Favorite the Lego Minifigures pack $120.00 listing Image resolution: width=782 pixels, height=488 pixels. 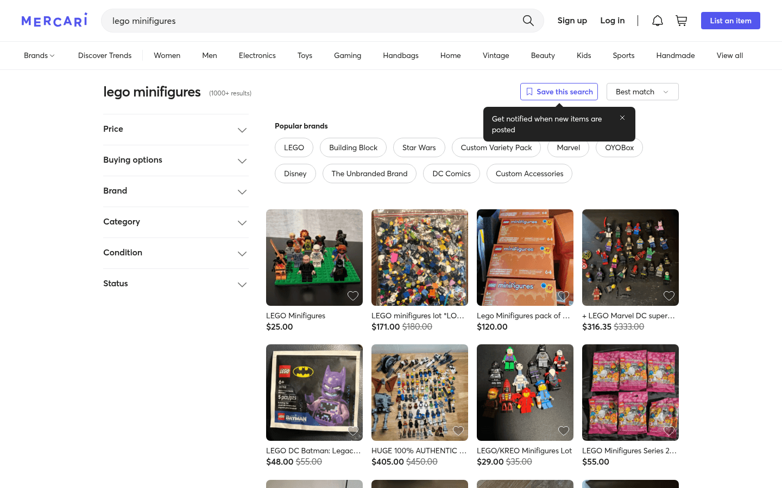pyautogui.click(x=564, y=296)
